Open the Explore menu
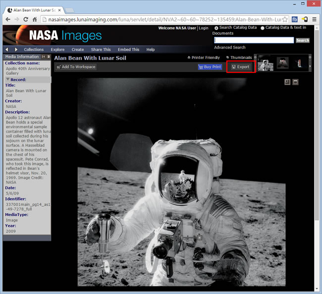 (x=57, y=50)
